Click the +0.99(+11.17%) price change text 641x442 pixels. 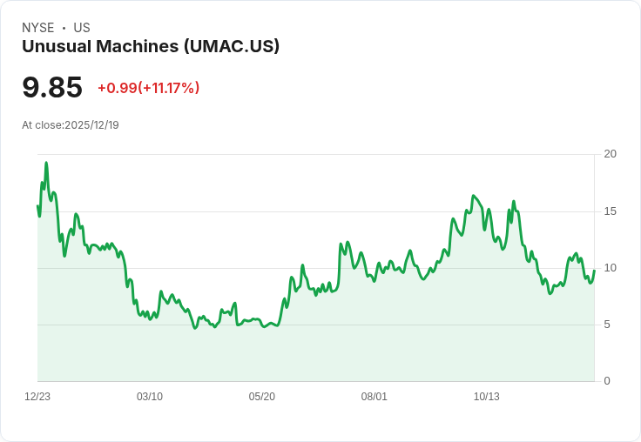tap(148, 88)
